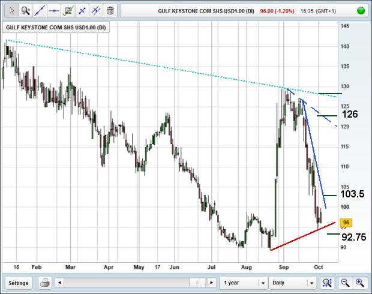372x294 pixels.
Task: Click the 145 price axis label
Action: pos(345,26)
